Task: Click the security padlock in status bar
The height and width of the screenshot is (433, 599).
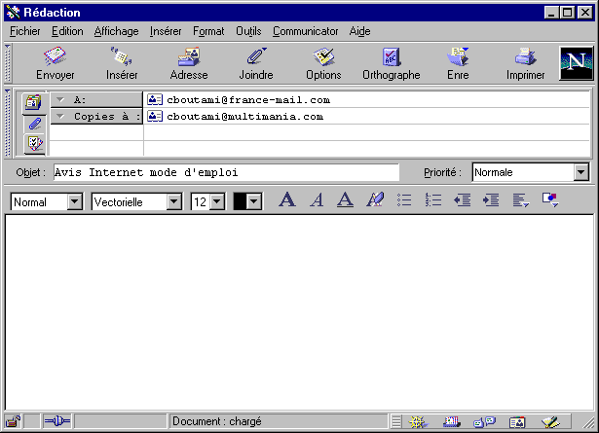Action: pyautogui.click(x=13, y=421)
